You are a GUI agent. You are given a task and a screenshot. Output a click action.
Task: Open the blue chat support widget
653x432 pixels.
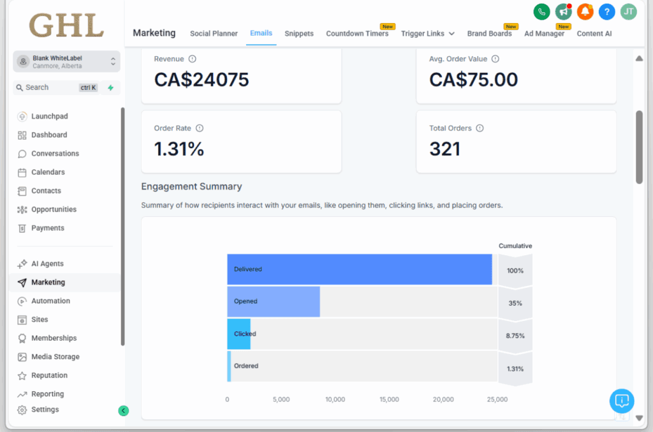(x=622, y=401)
